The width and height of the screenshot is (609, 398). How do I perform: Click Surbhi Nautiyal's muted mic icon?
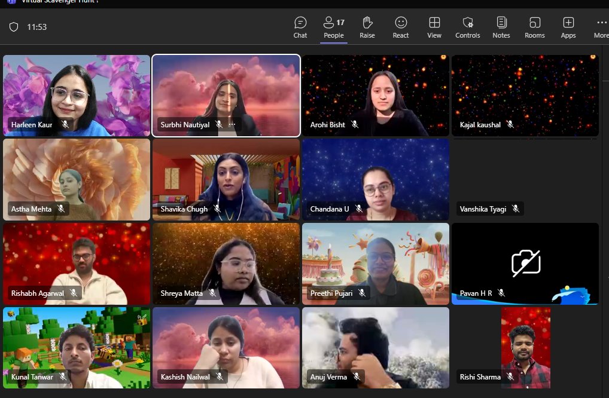pyautogui.click(x=219, y=124)
